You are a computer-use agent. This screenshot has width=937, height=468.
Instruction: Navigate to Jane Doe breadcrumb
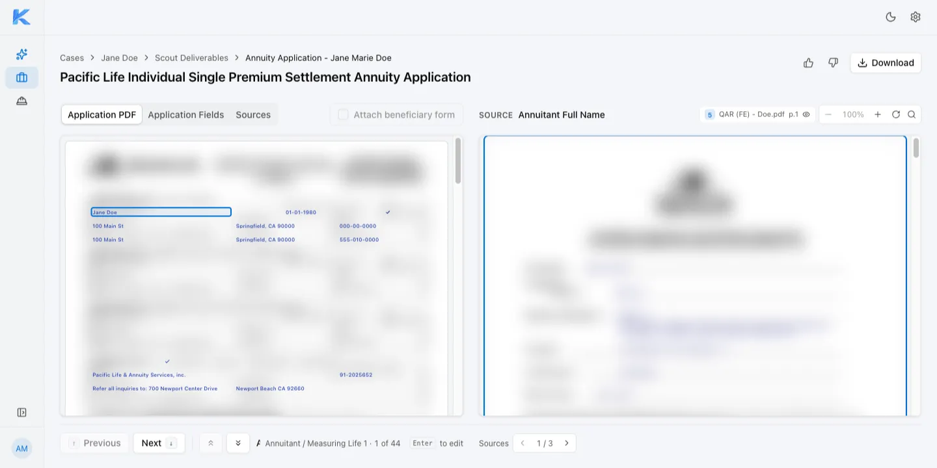click(119, 58)
